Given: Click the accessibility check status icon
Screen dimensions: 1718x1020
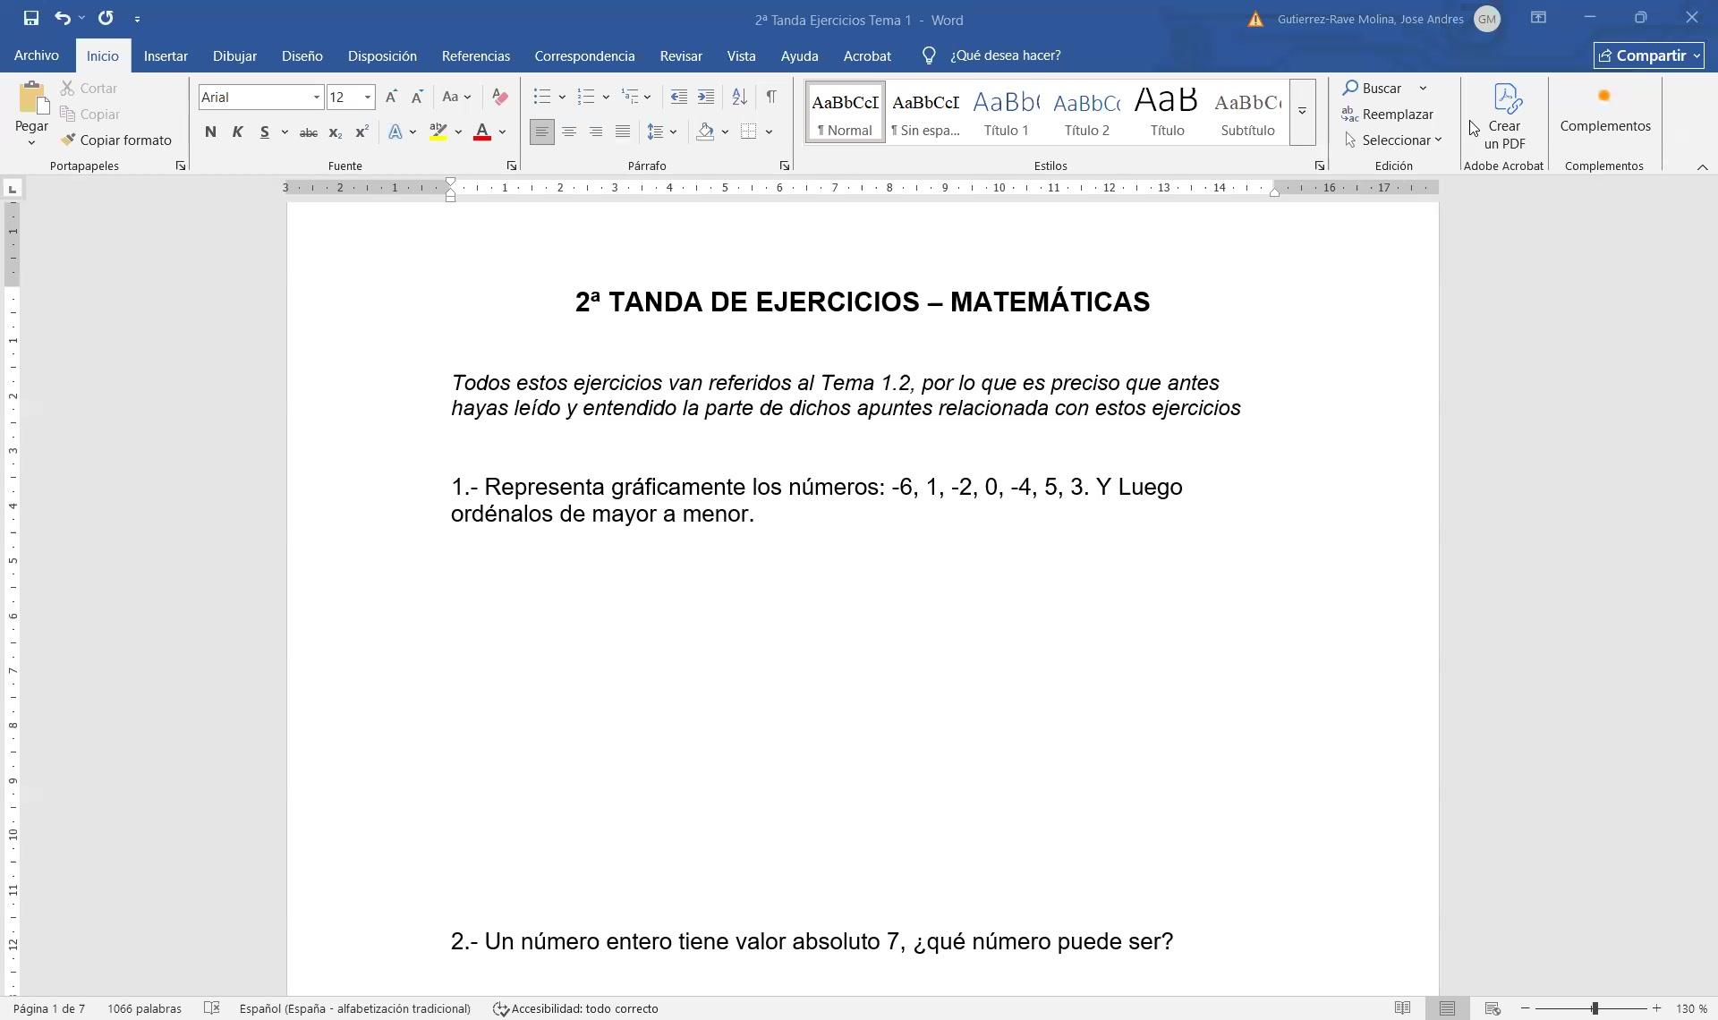Looking at the screenshot, I should pos(501,1008).
